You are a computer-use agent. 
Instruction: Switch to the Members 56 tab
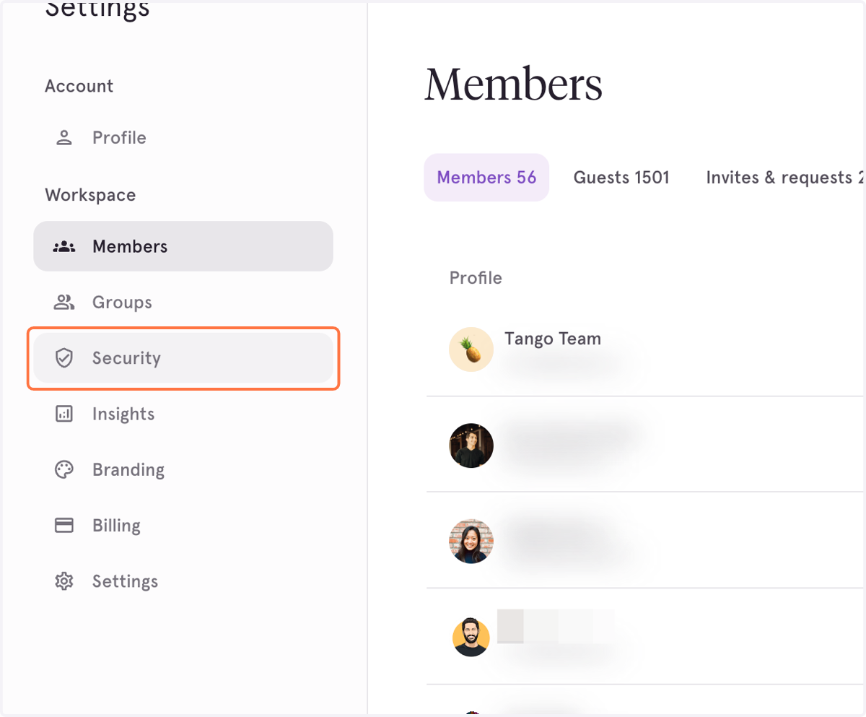(486, 178)
